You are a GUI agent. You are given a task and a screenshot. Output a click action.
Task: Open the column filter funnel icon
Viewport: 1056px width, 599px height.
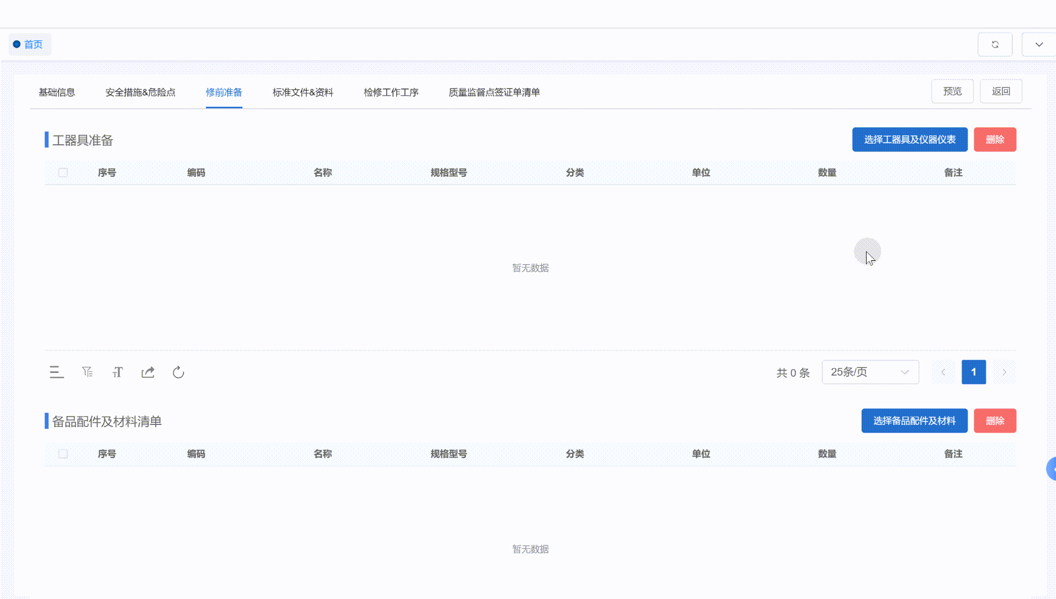click(87, 372)
